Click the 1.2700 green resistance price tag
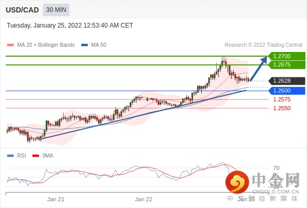Viewport: 307px width, 208px height. click(287, 56)
